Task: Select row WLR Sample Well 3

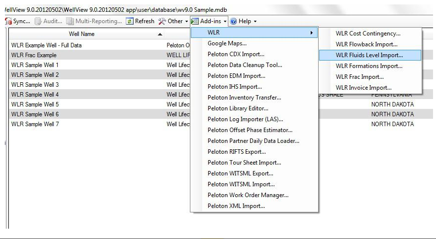Action: click(x=100, y=84)
